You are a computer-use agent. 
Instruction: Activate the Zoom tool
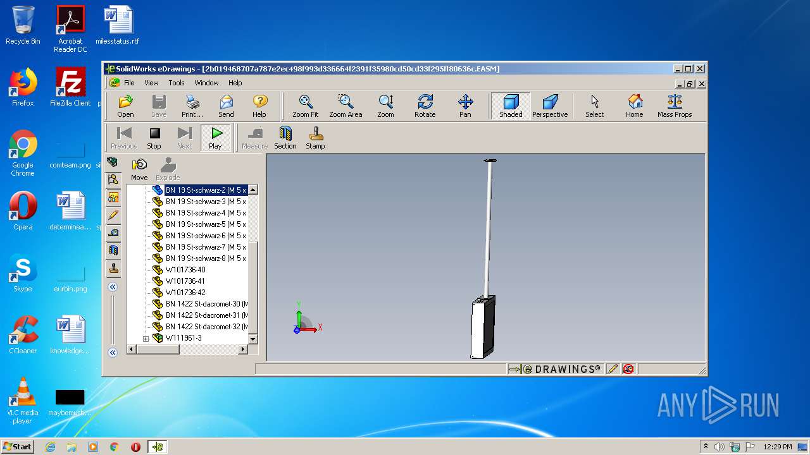385,106
